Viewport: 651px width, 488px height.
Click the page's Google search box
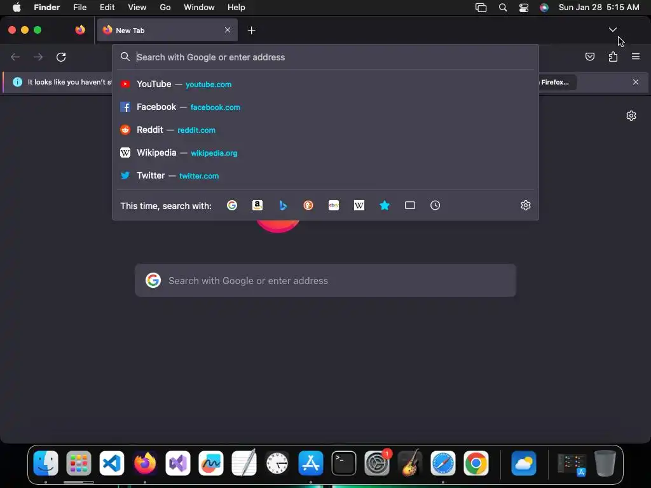tap(325, 280)
